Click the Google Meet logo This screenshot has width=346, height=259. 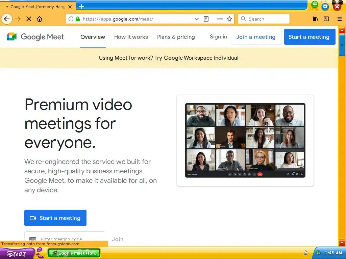tap(35, 37)
